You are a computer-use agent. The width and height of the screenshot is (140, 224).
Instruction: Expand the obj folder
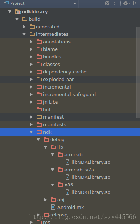(x=46, y=200)
